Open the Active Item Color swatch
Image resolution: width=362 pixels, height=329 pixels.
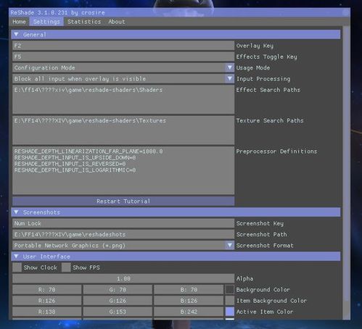[230, 312]
